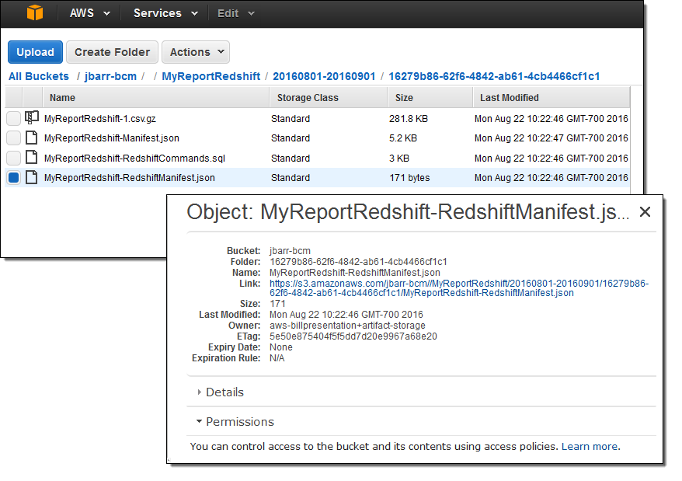Click the Create Folder button
Screen dimensions: 682x481
112,52
